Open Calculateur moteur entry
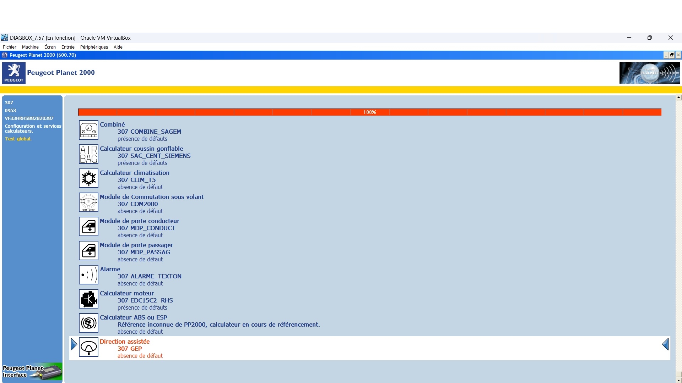The width and height of the screenshot is (682, 383). pyautogui.click(x=127, y=293)
